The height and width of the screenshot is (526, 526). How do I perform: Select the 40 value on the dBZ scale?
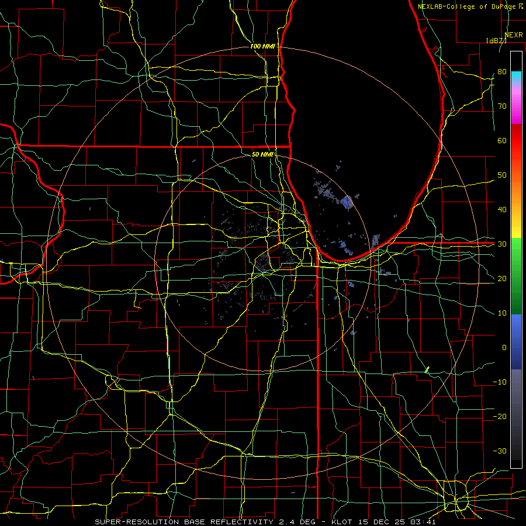(x=502, y=209)
